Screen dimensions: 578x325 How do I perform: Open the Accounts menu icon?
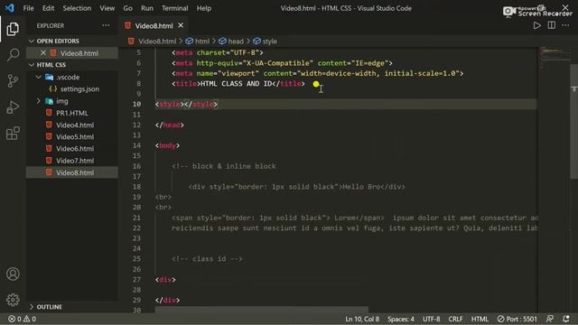coord(13,274)
